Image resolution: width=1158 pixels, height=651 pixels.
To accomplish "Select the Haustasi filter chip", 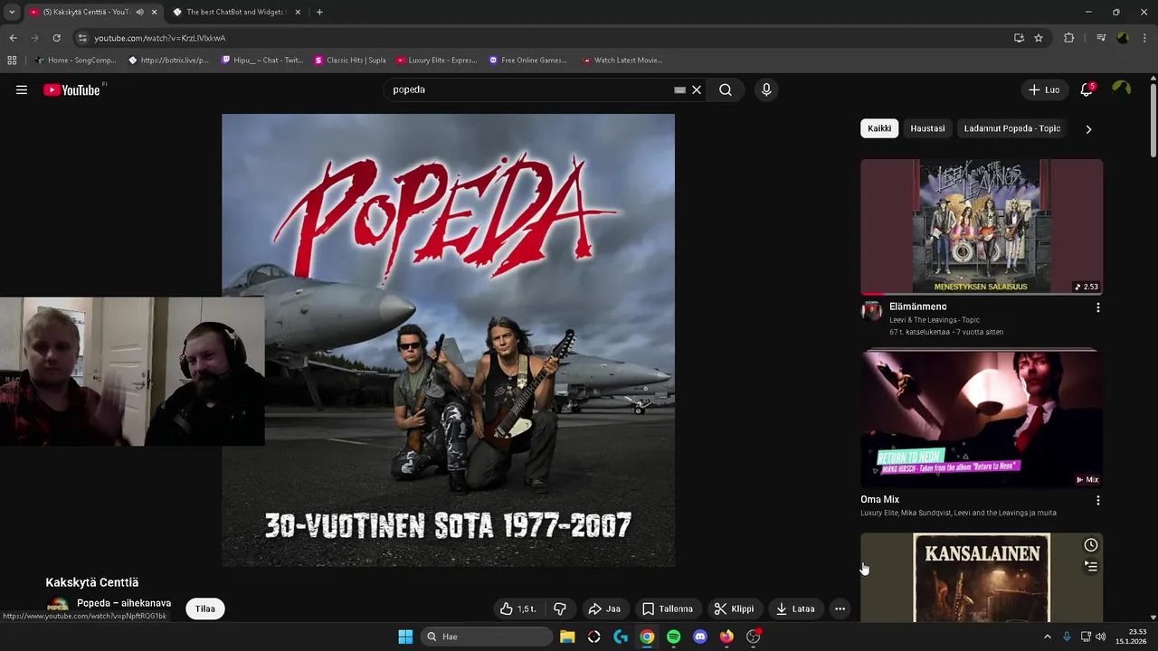I will 927,128.
